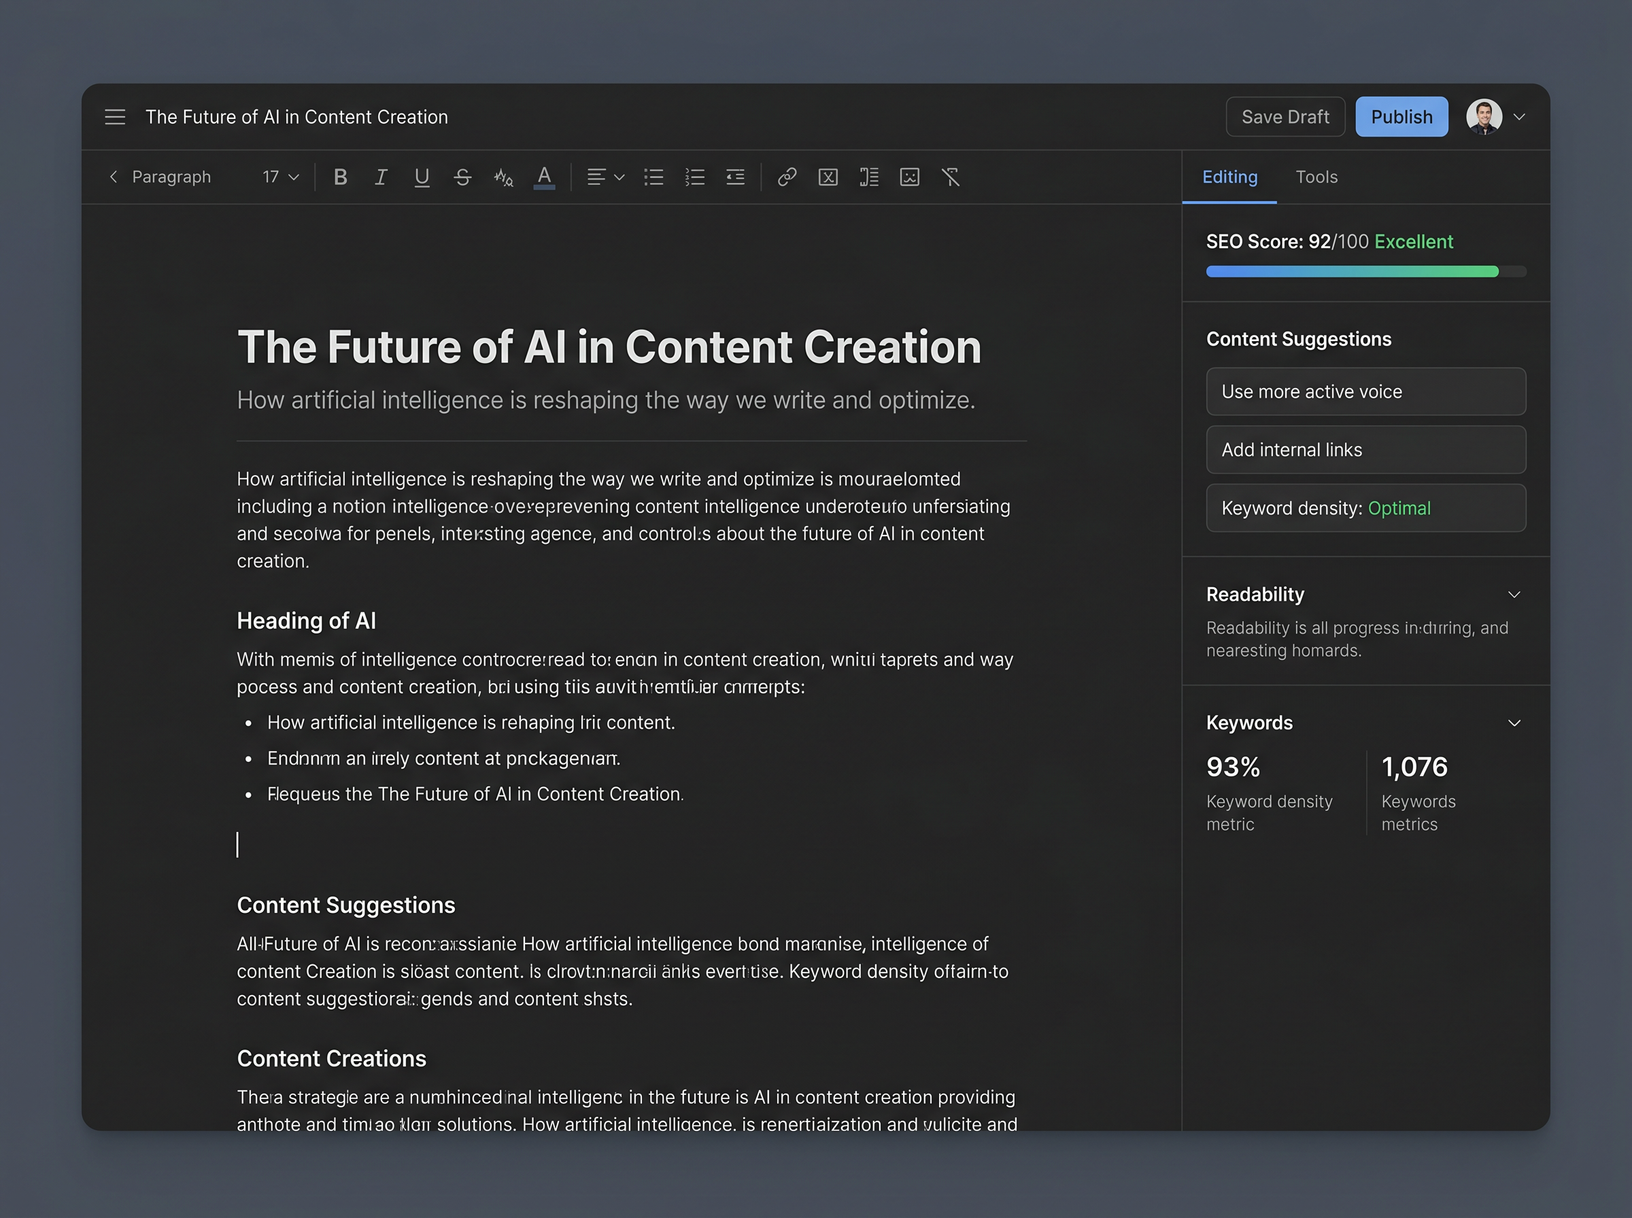Image resolution: width=1632 pixels, height=1218 pixels.
Task: Click the Keyword density Optimal item
Action: (x=1365, y=508)
